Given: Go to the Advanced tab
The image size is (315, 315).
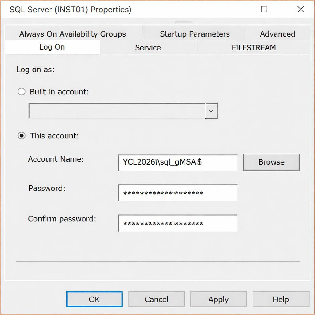Looking at the screenshot, I should (277, 34).
